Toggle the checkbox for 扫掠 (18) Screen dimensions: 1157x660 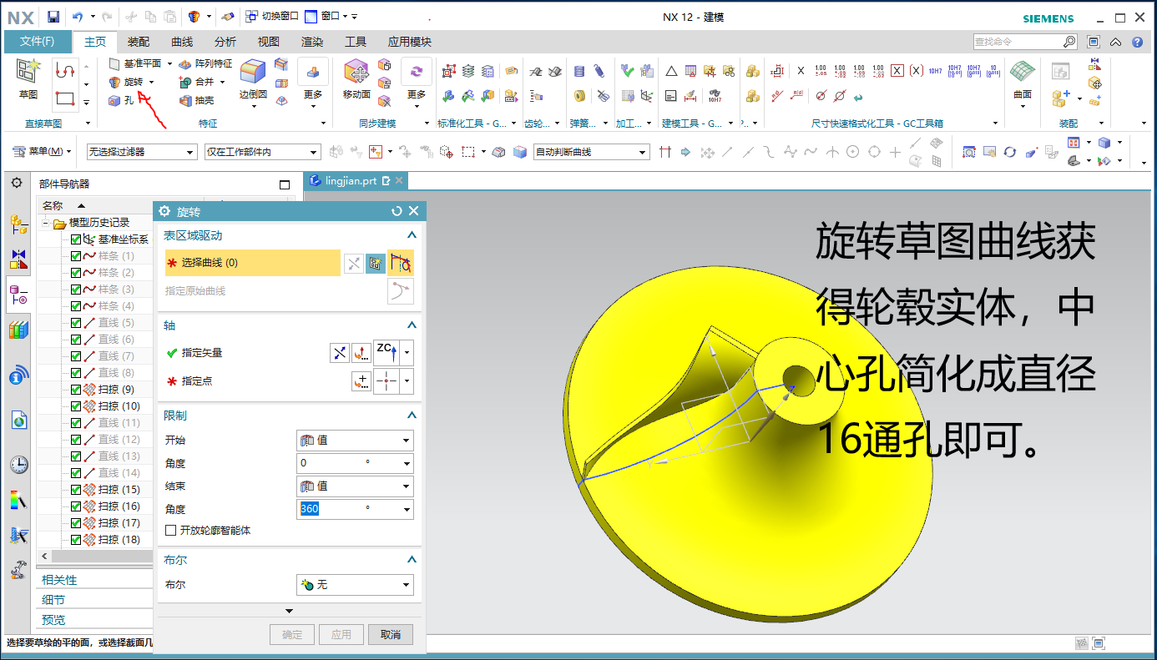[76, 540]
